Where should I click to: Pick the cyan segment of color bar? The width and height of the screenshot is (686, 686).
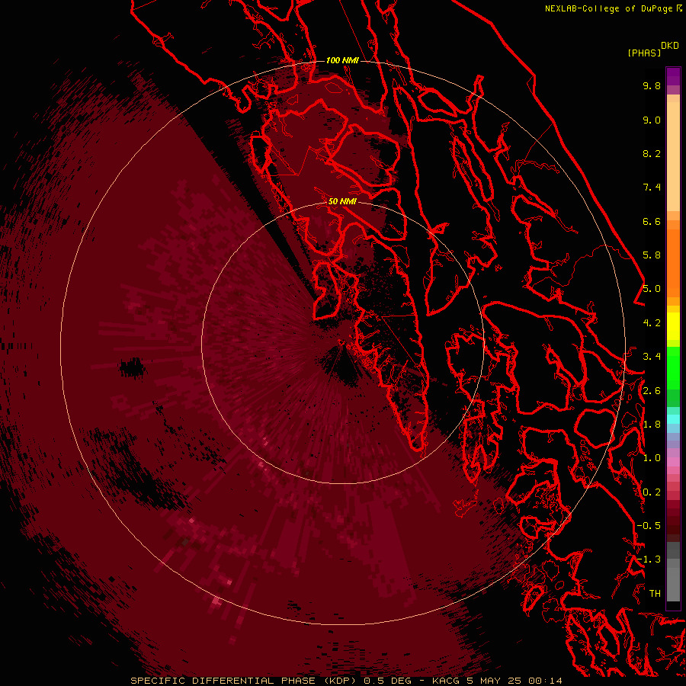tap(673, 419)
